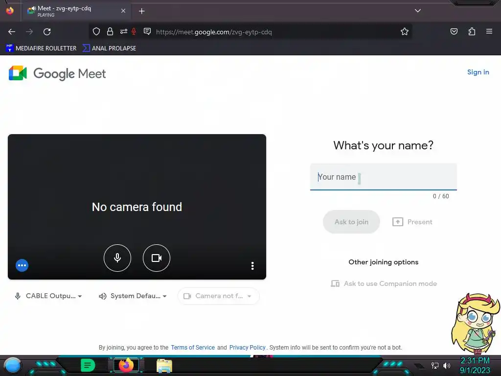
Task: Reload the page with refresh icon
Action: 47,32
